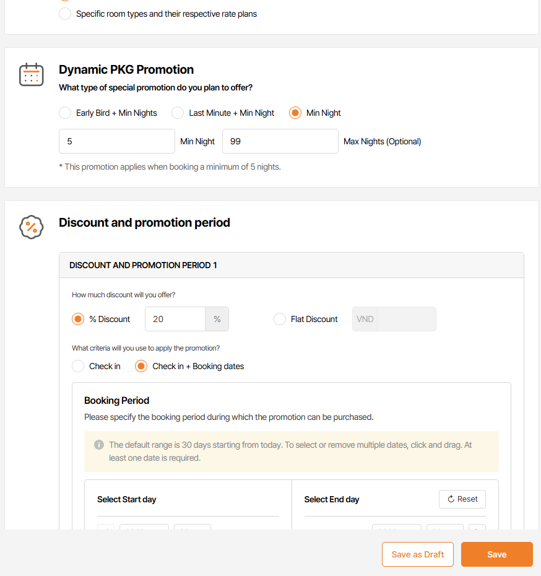
Task: Click the VND flat discount amount field
Action: click(406, 319)
